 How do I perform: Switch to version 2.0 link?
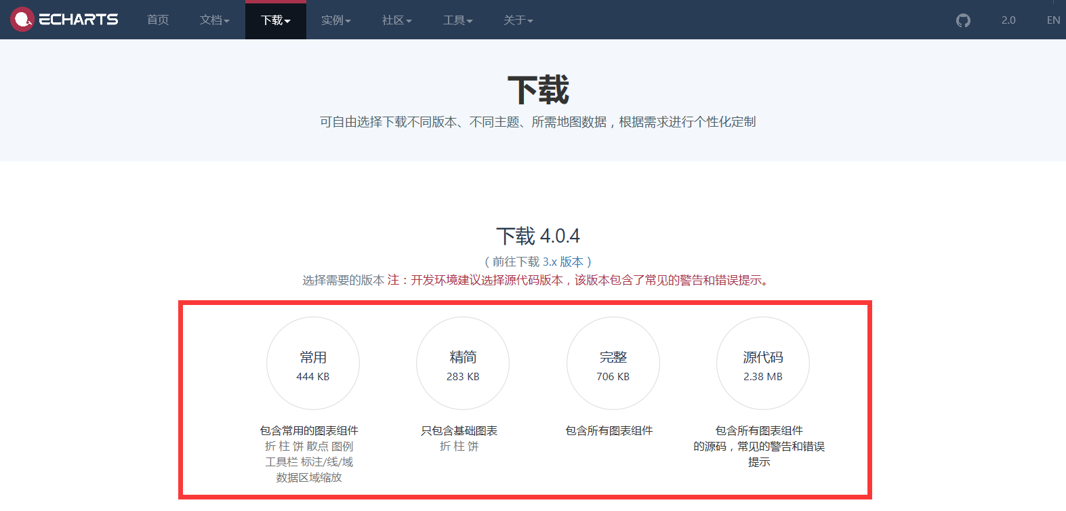pos(1008,20)
